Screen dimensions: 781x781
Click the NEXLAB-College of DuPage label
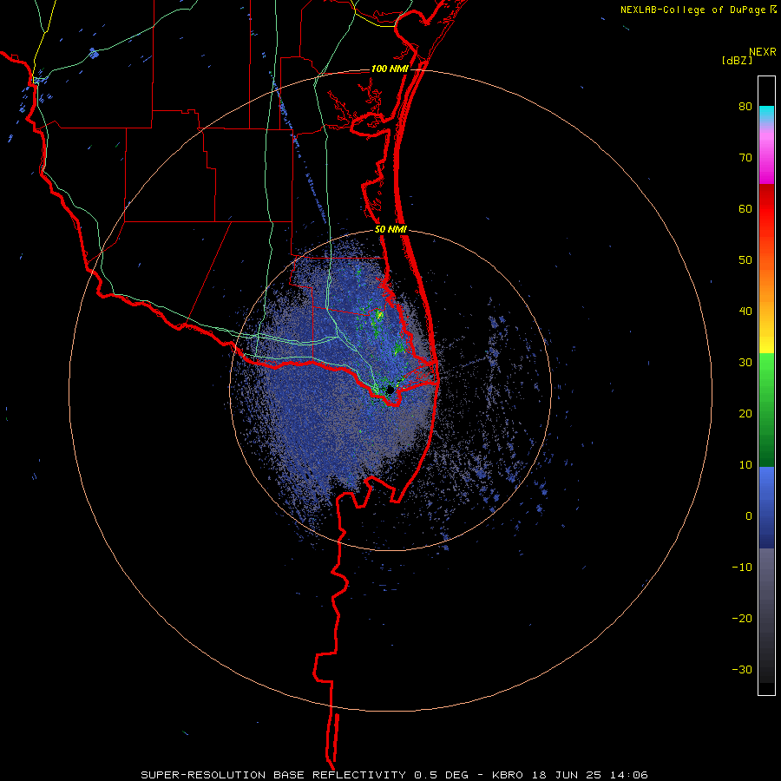(x=694, y=10)
